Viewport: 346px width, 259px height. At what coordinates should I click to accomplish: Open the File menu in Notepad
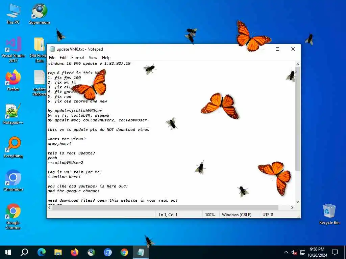(x=52, y=57)
